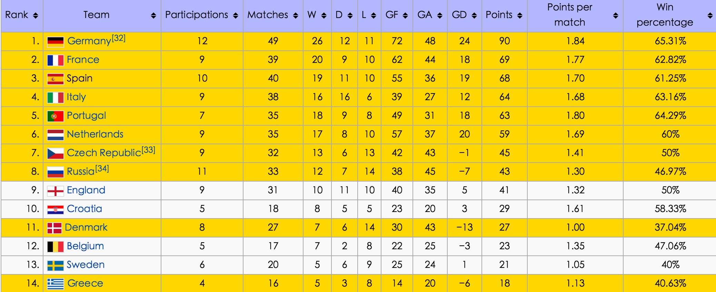Viewport: 716px width, 292px height.
Task: Sort by Participations column arrows
Action: [236, 16]
